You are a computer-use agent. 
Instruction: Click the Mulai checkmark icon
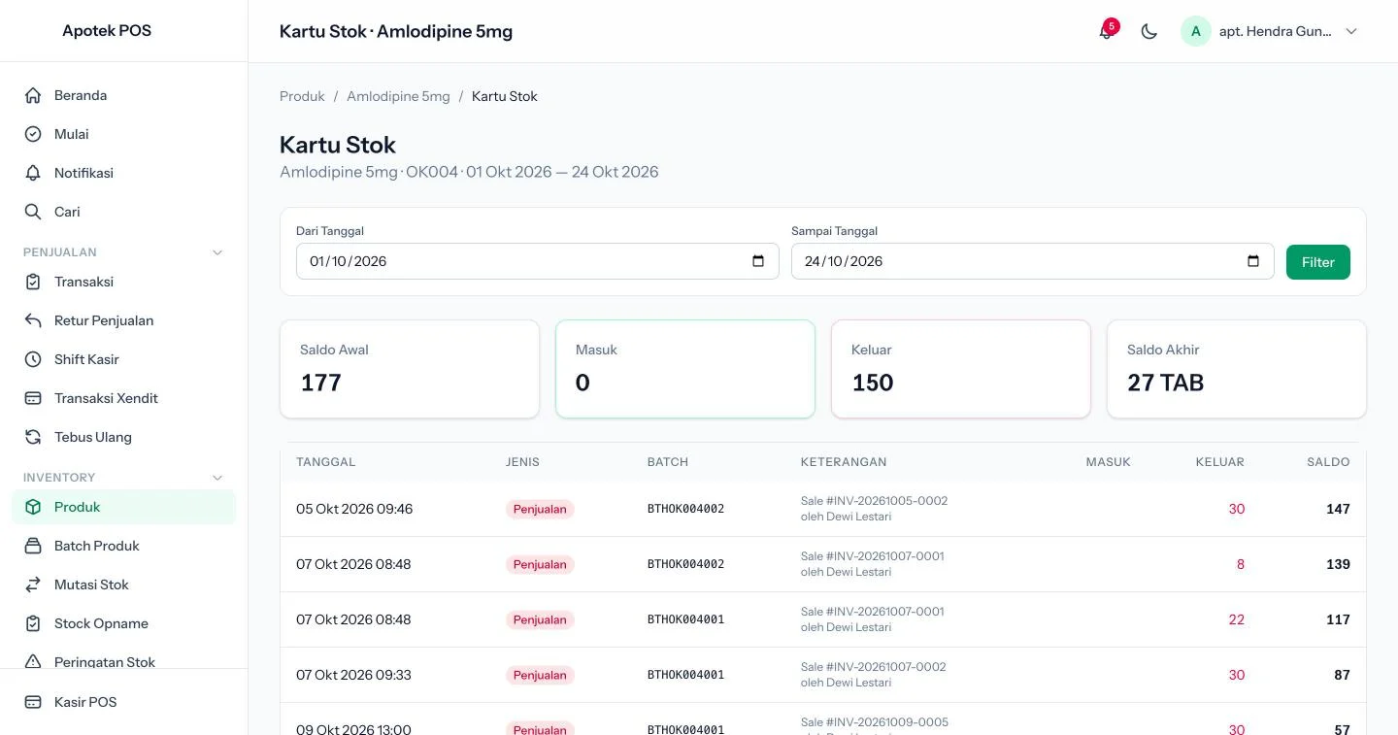pos(33,134)
